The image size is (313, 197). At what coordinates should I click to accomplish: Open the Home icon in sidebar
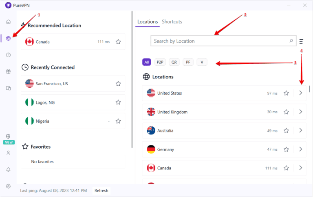point(8,22)
